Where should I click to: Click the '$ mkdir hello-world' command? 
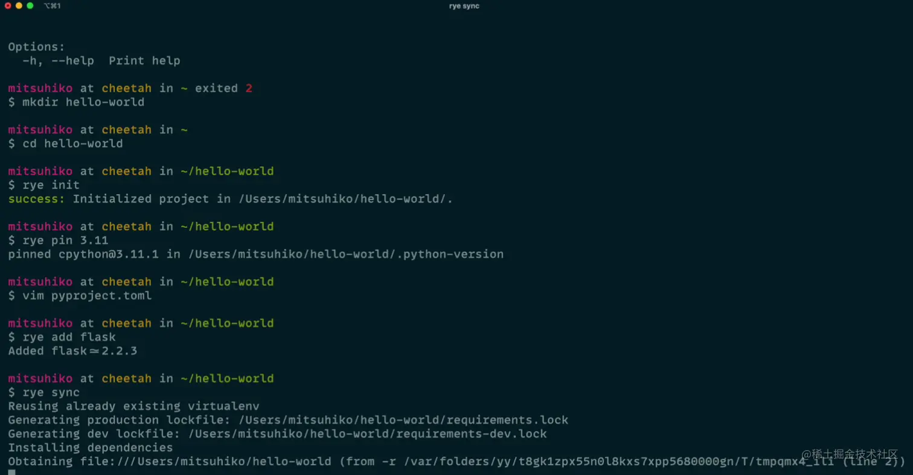[x=76, y=102]
